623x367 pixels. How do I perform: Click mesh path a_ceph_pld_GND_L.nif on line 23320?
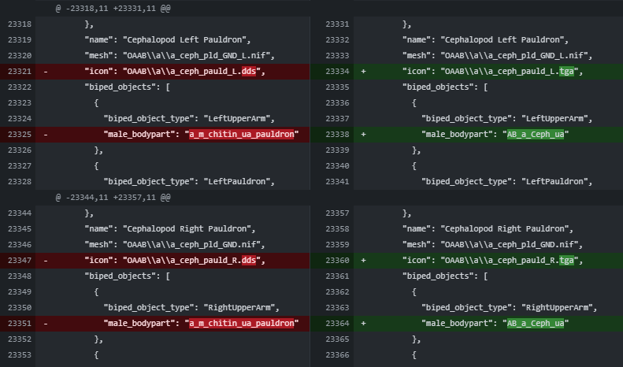point(196,56)
